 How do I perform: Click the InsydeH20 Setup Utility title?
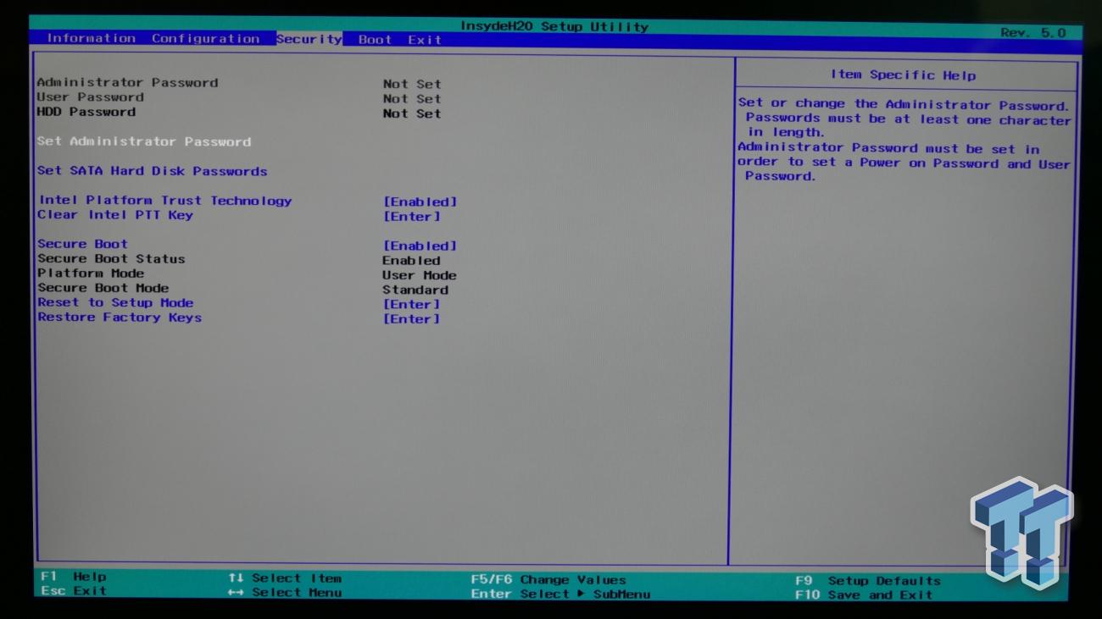coord(554,26)
